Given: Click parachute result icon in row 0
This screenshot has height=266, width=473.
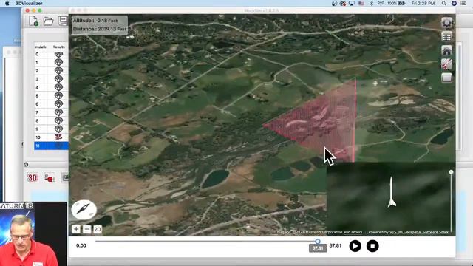Looking at the screenshot, I should [58, 55].
